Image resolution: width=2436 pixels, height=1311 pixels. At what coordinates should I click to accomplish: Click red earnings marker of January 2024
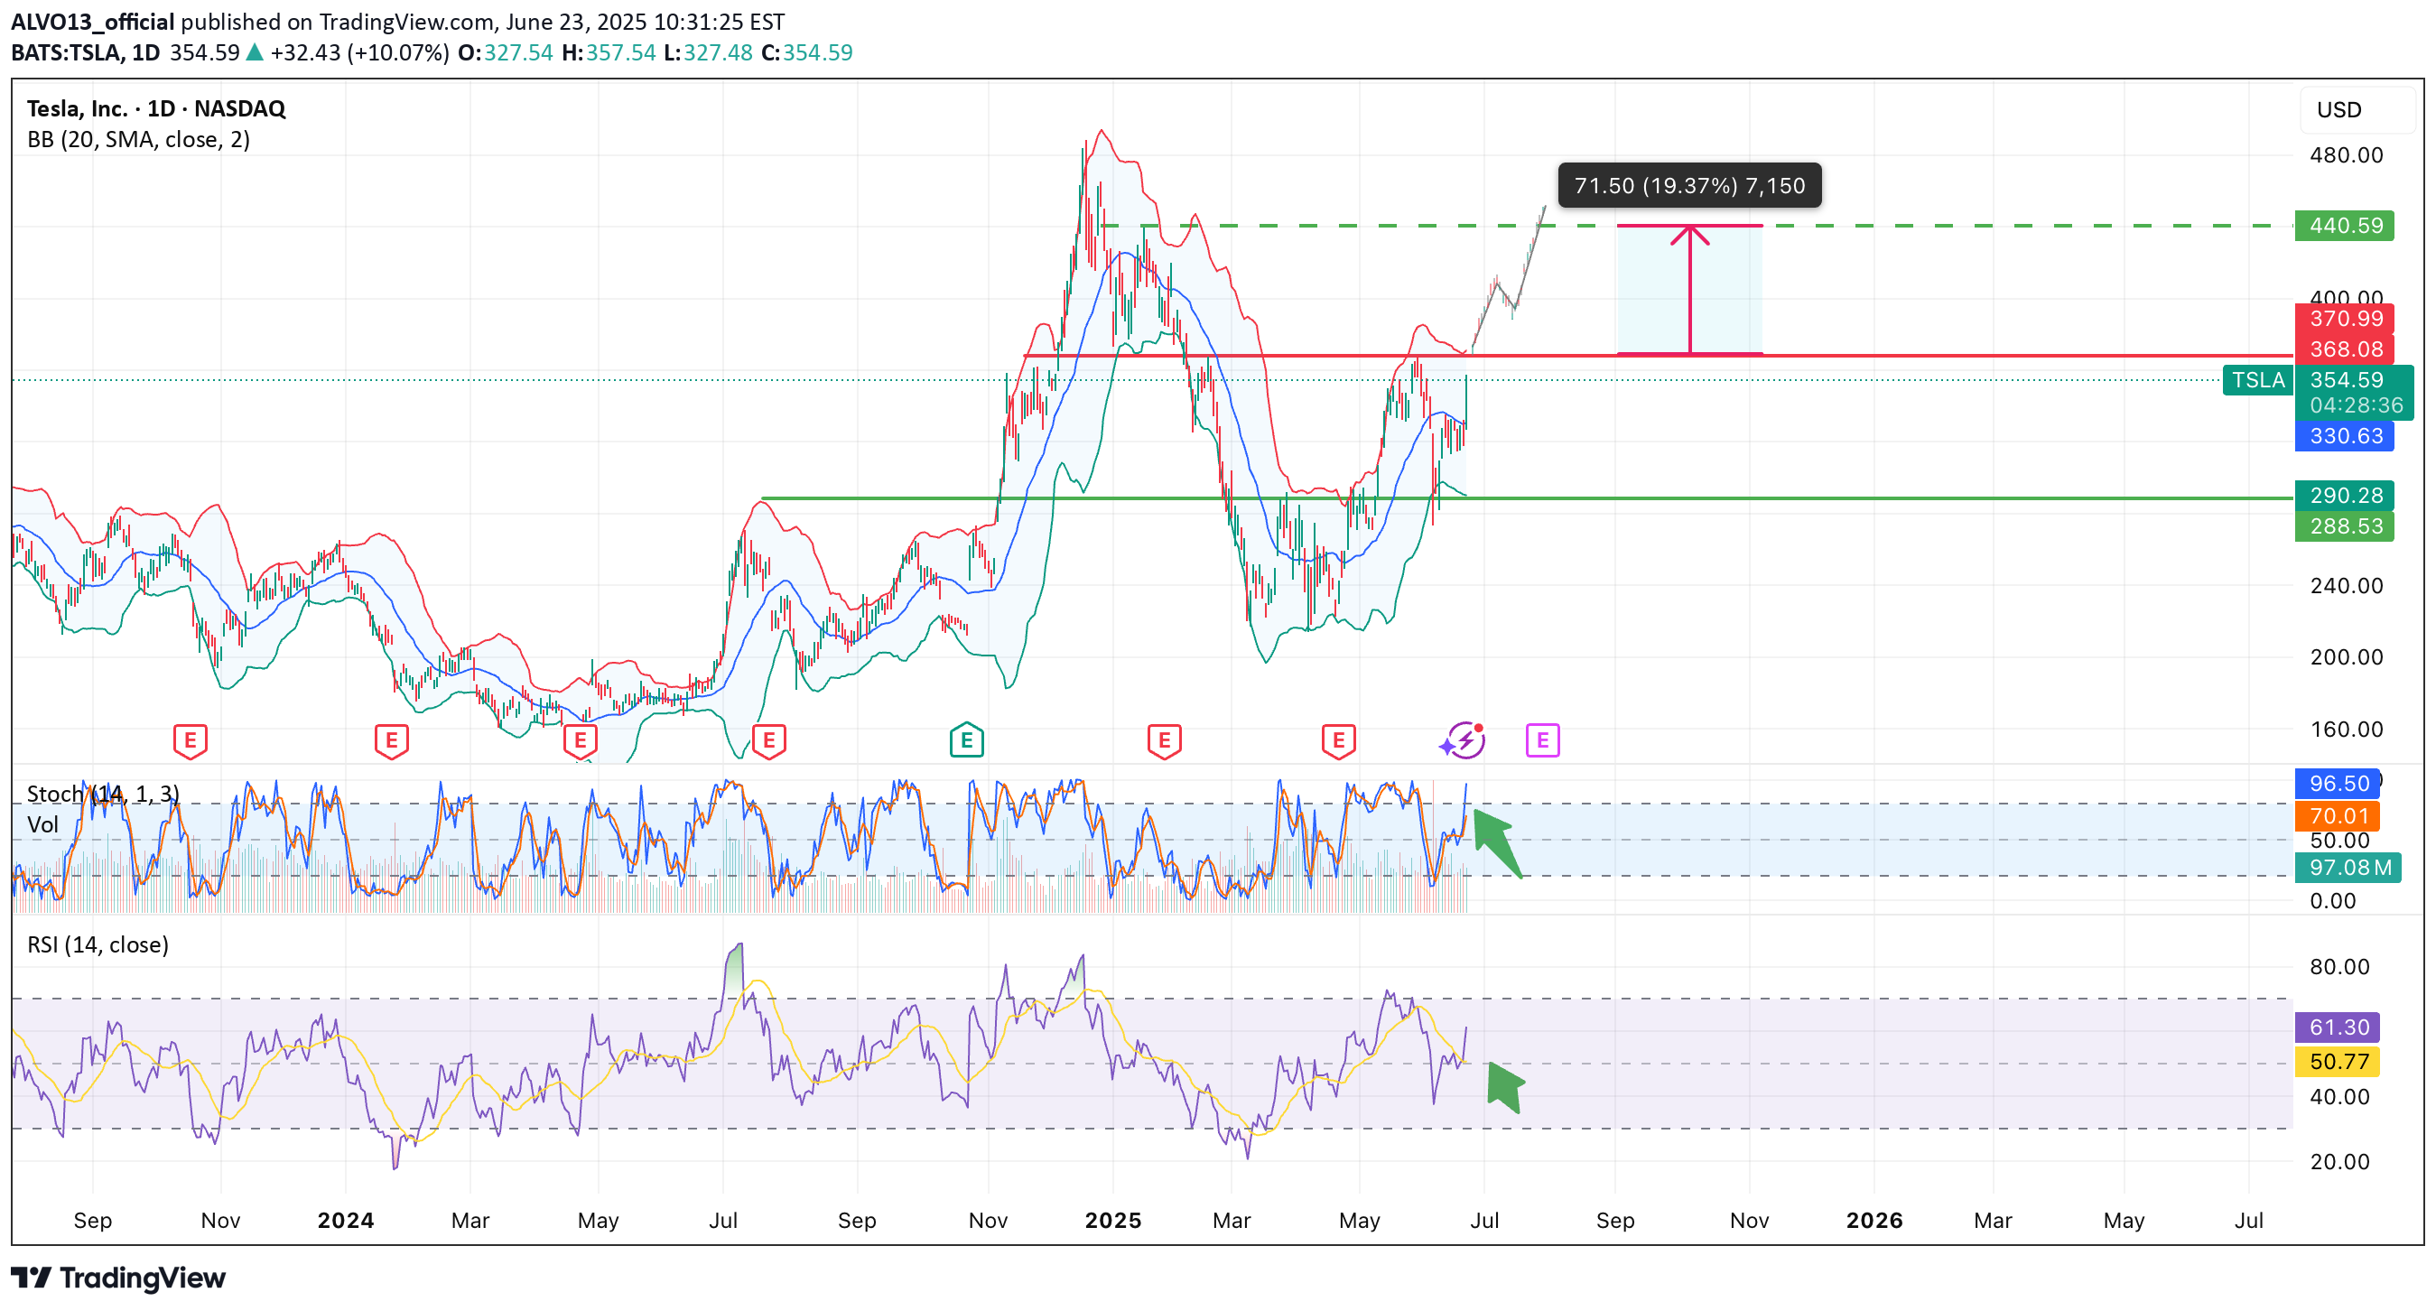click(x=392, y=740)
